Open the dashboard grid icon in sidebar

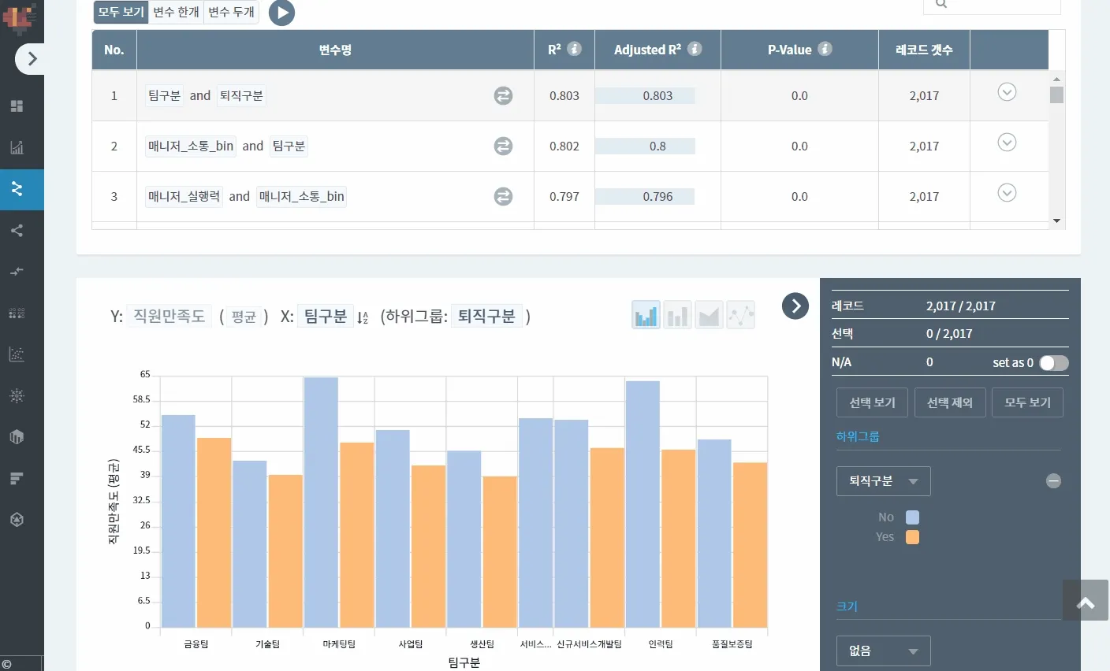click(17, 106)
